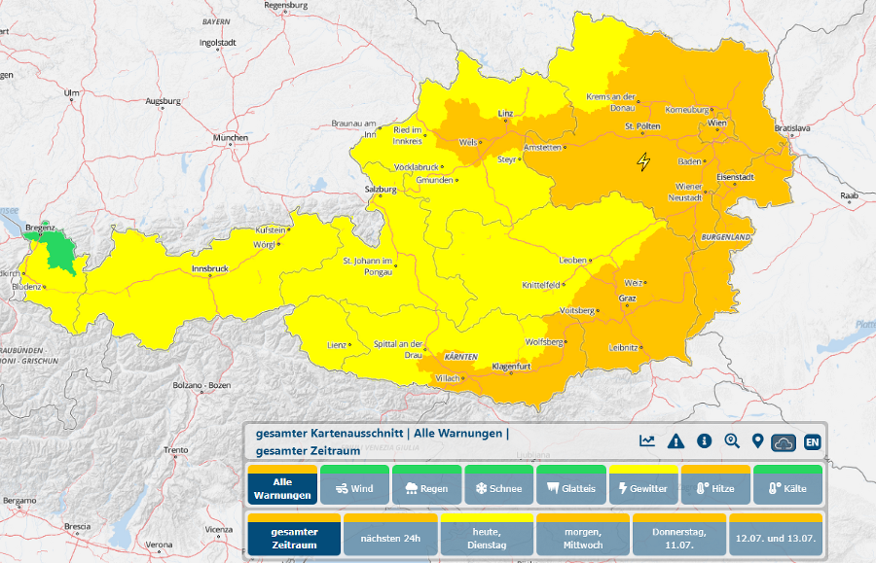Click the warning triangle icon

pyautogui.click(x=675, y=441)
